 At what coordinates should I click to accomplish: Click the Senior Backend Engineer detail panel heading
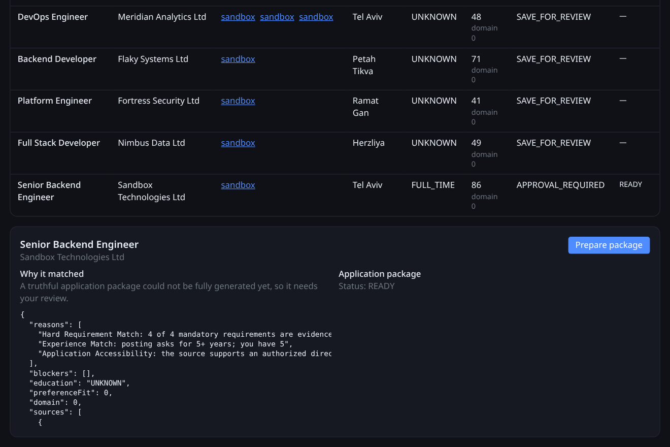click(79, 244)
